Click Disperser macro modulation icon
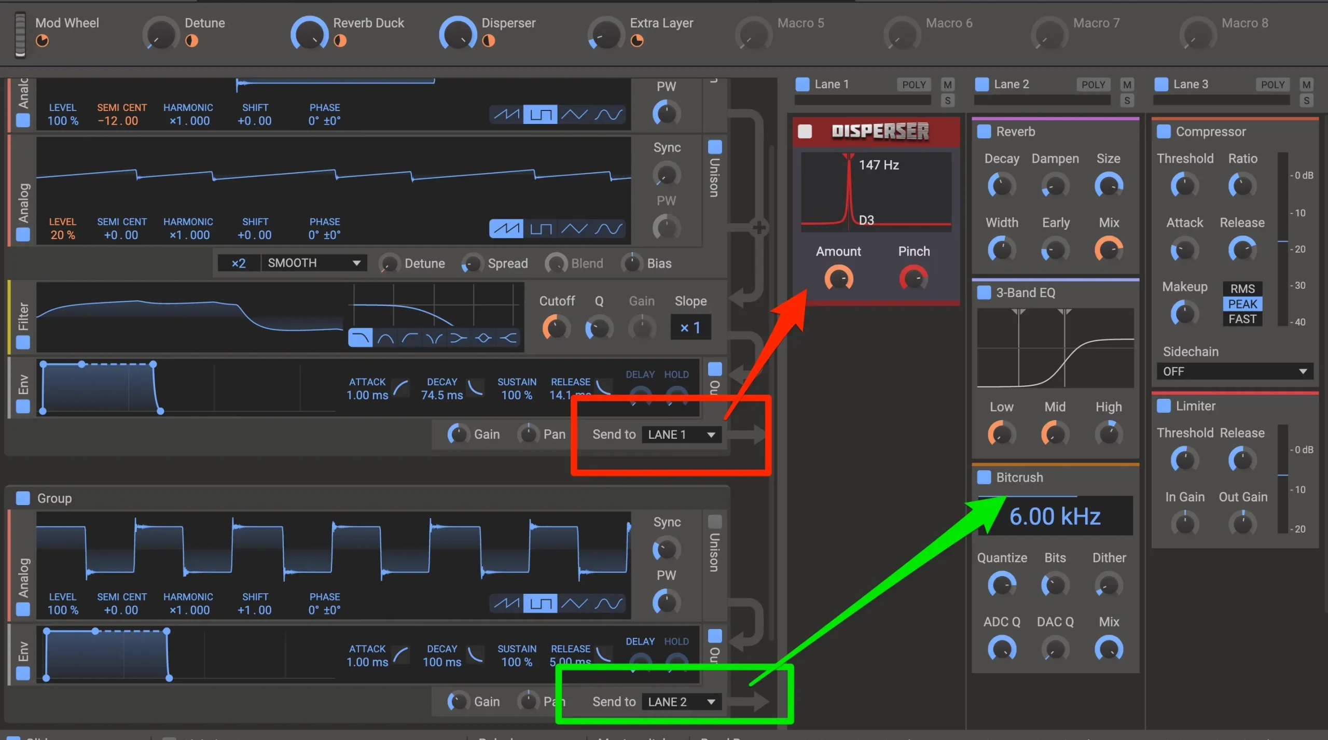The image size is (1328, 740). point(488,40)
